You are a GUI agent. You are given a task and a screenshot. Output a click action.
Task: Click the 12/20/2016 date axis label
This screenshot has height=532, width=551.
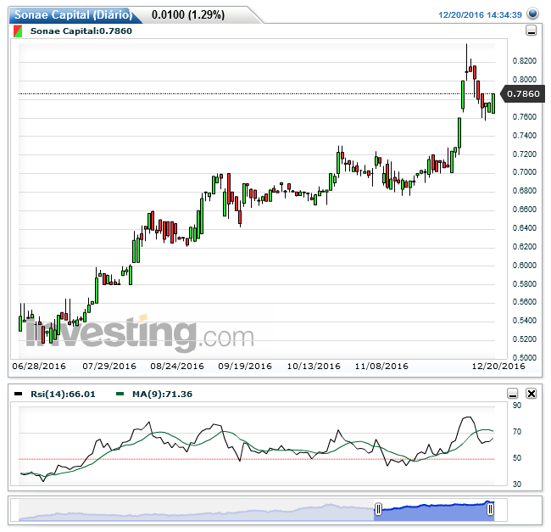498,366
